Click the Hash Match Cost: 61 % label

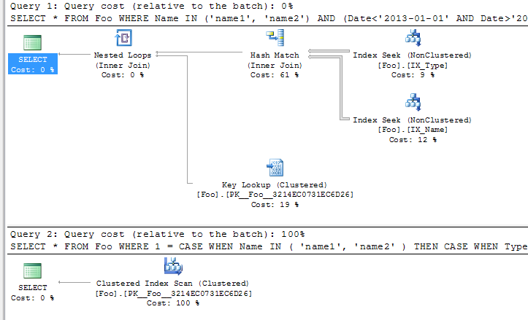[x=274, y=74]
